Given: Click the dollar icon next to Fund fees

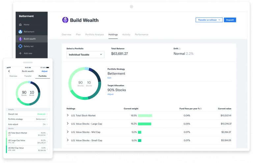Looking at the screenshot, I should pyautogui.click(x=201, y=109).
